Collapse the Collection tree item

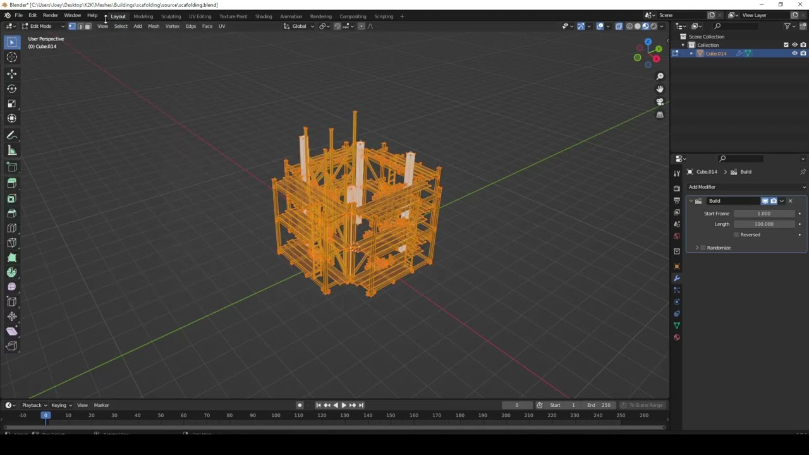tap(683, 45)
